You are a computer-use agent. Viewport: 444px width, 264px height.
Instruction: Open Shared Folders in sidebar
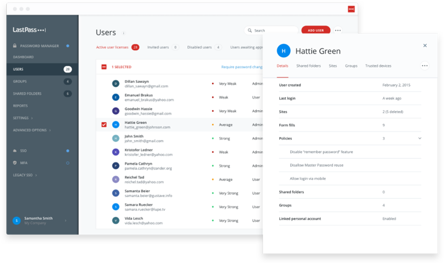tap(27, 93)
